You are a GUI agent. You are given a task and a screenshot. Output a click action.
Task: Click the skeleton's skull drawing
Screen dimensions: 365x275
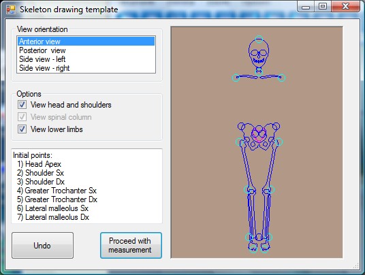pyautogui.click(x=259, y=53)
